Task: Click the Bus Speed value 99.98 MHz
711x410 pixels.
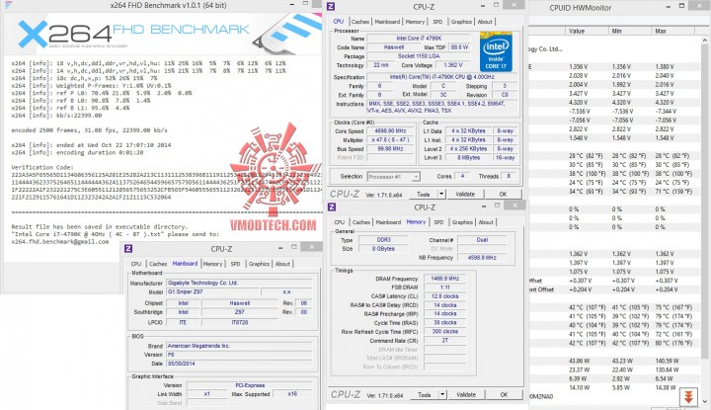Action: pos(390,149)
